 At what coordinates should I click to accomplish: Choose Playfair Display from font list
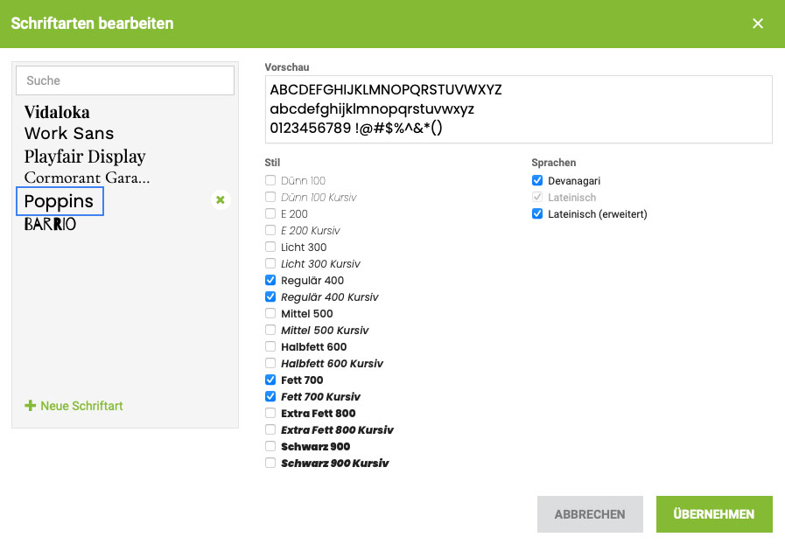coord(85,157)
